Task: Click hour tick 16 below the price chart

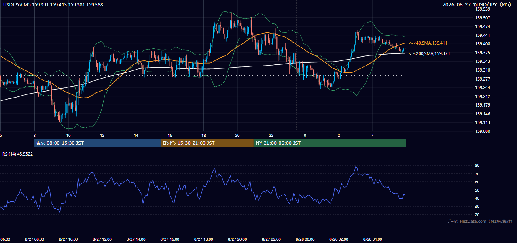Action: 170,135
